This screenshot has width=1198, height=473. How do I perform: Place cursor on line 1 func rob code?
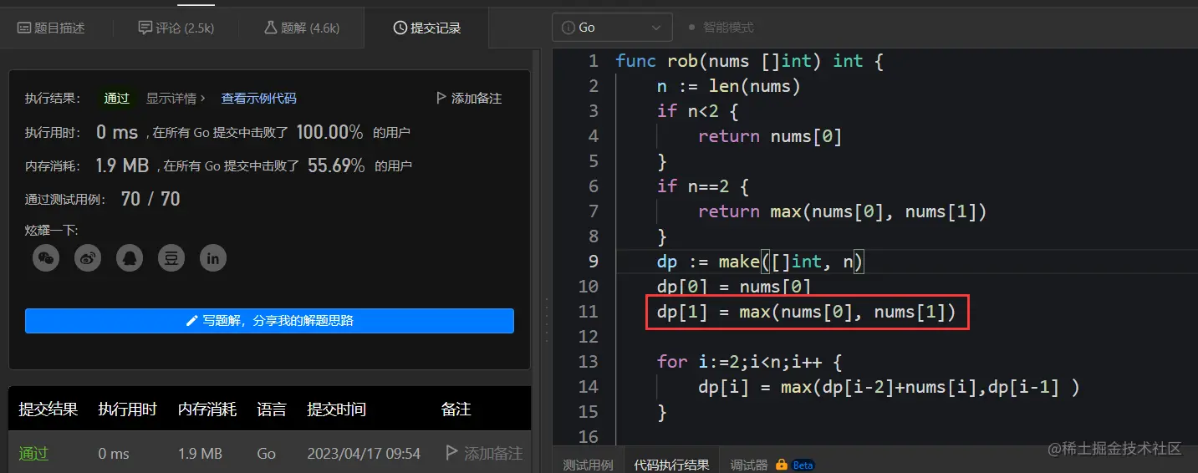coord(749,61)
